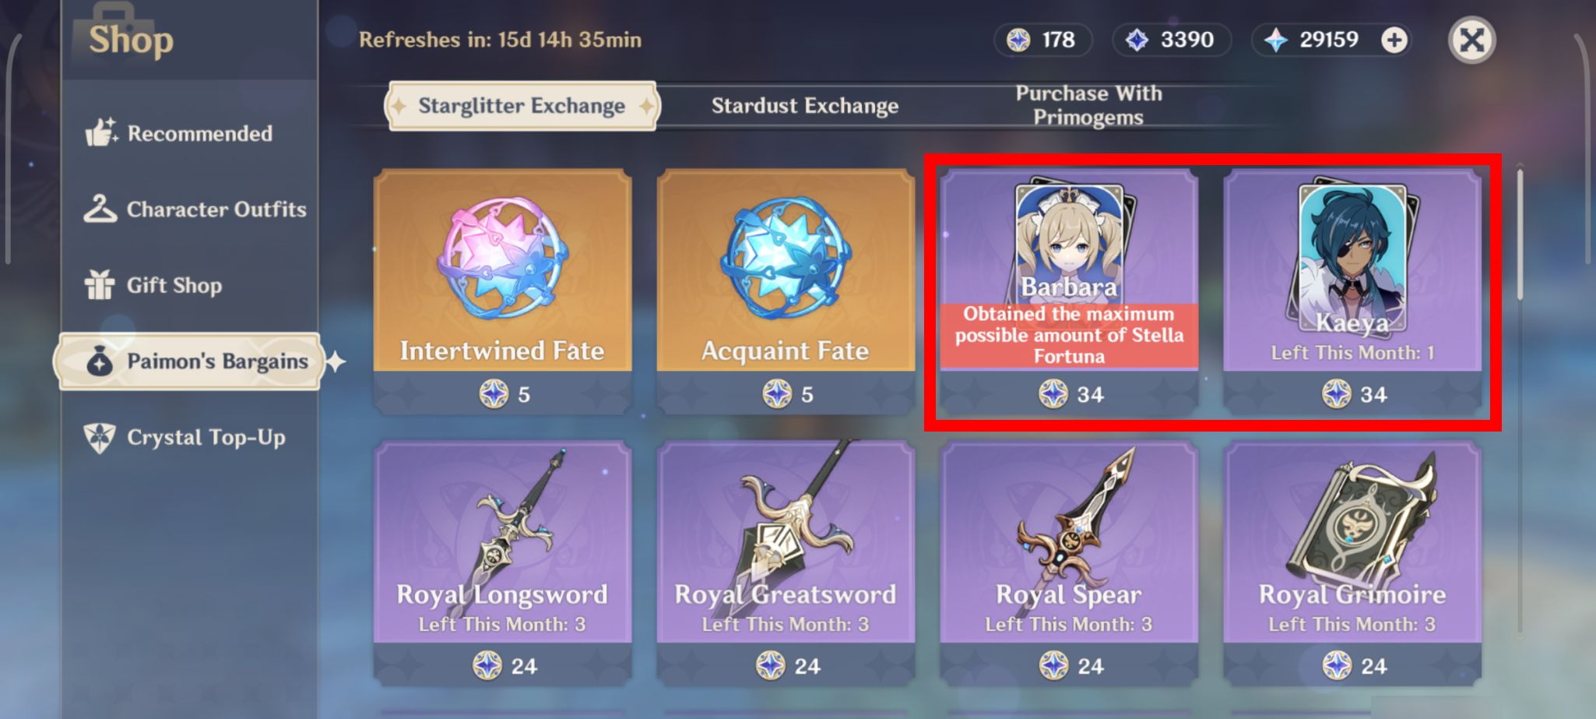Viewport: 1596px width, 719px height.
Task: Switch to the Stardust Exchange tab
Action: (804, 106)
